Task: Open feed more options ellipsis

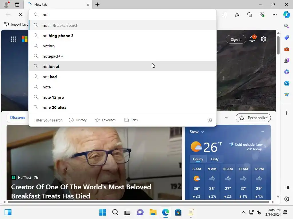Action: tap(227, 118)
